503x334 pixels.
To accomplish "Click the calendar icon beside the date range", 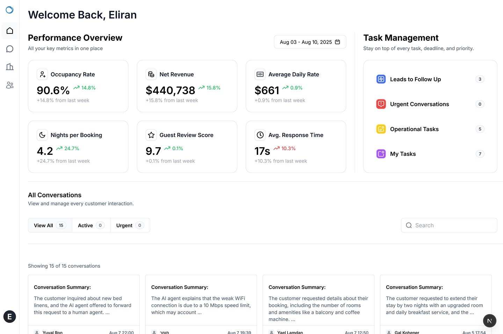I will pyautogui.click(x=337, y=42).
